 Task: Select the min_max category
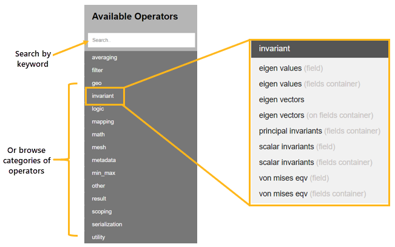[103, 173]
